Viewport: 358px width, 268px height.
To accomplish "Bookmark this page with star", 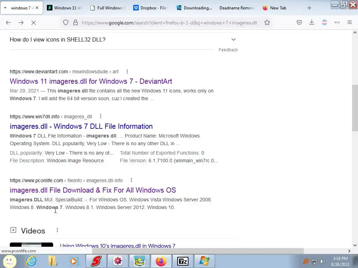I will 267,23.
